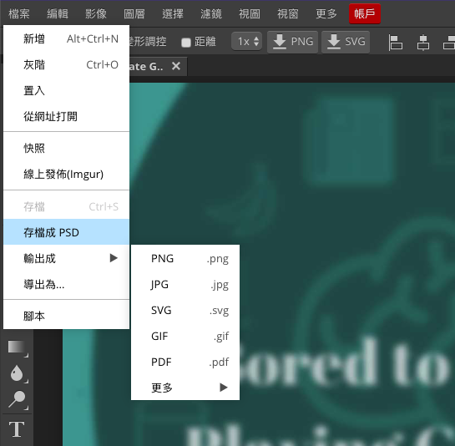
Task: Open the 1x scale stepper
Action: (x=246, y=41)
